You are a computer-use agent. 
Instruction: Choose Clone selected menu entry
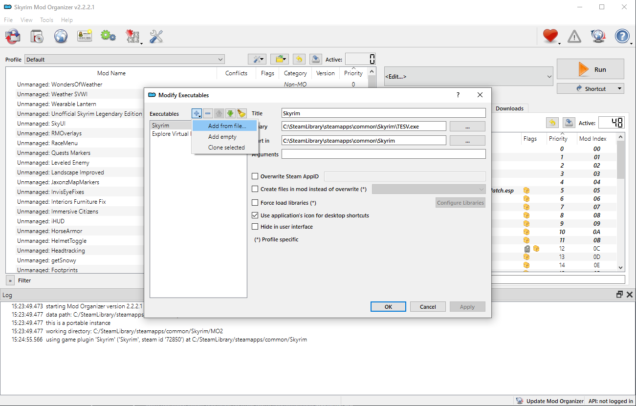tap(224, 148)
